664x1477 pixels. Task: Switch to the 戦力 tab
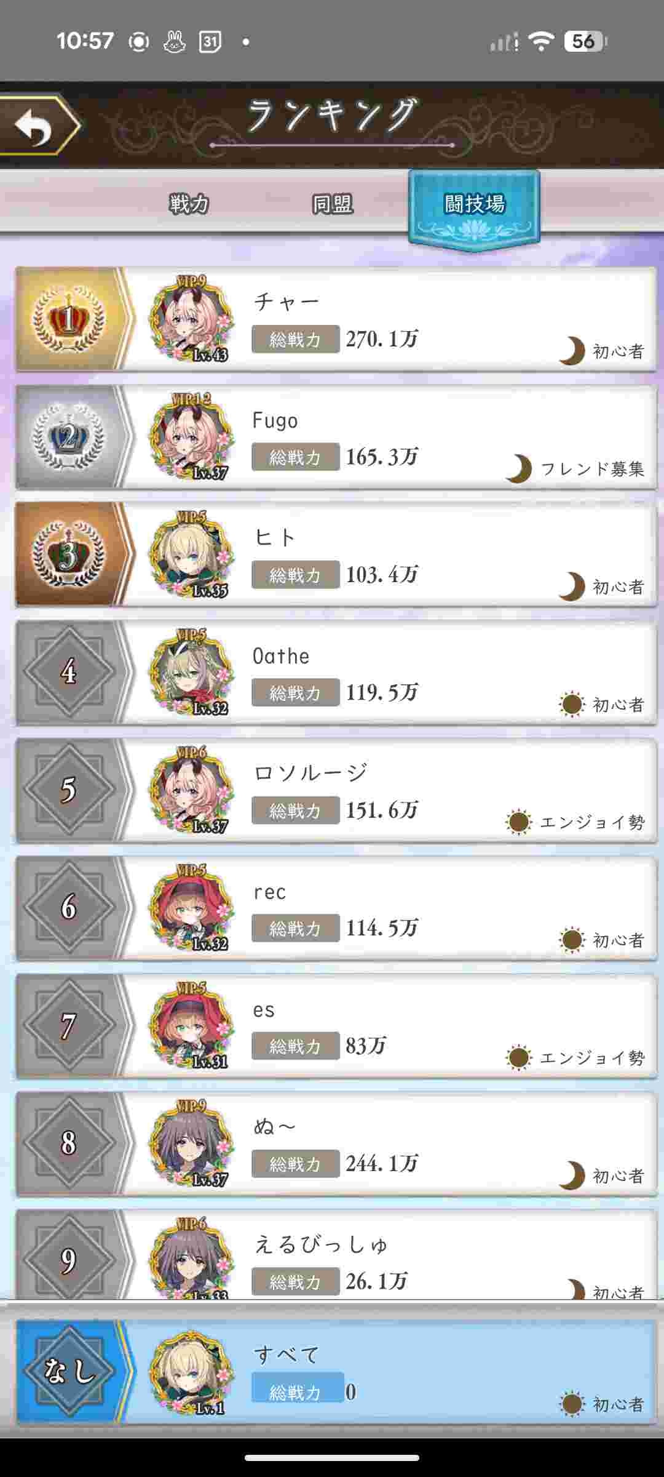(x=189, y=203)
